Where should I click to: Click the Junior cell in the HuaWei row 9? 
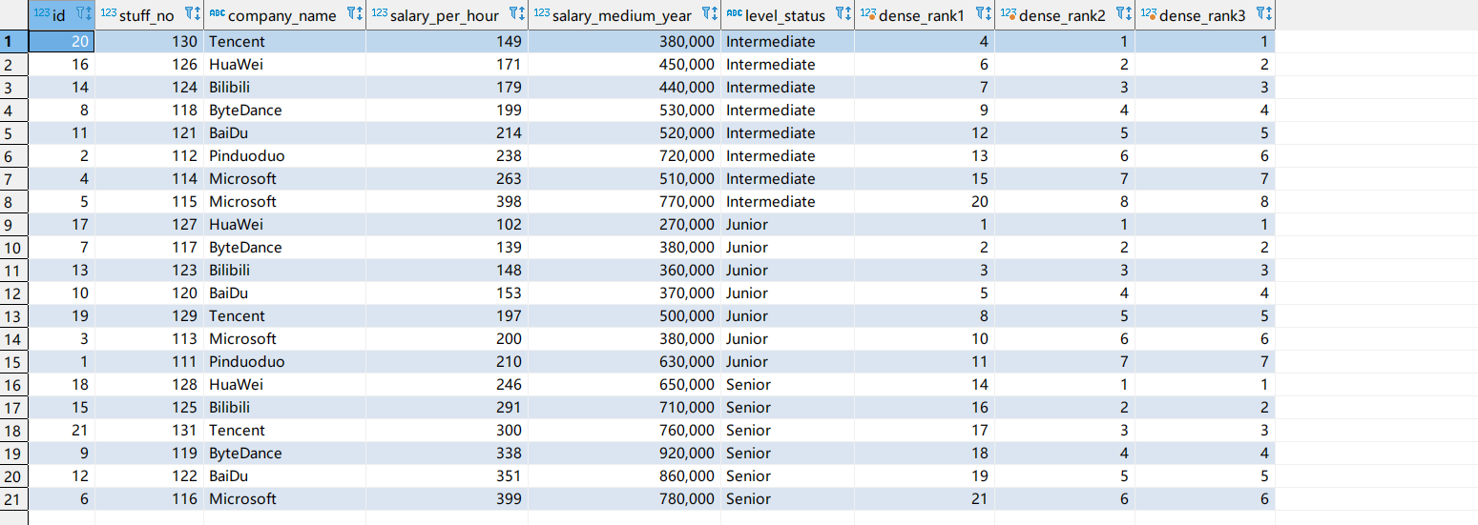(787, 224)
